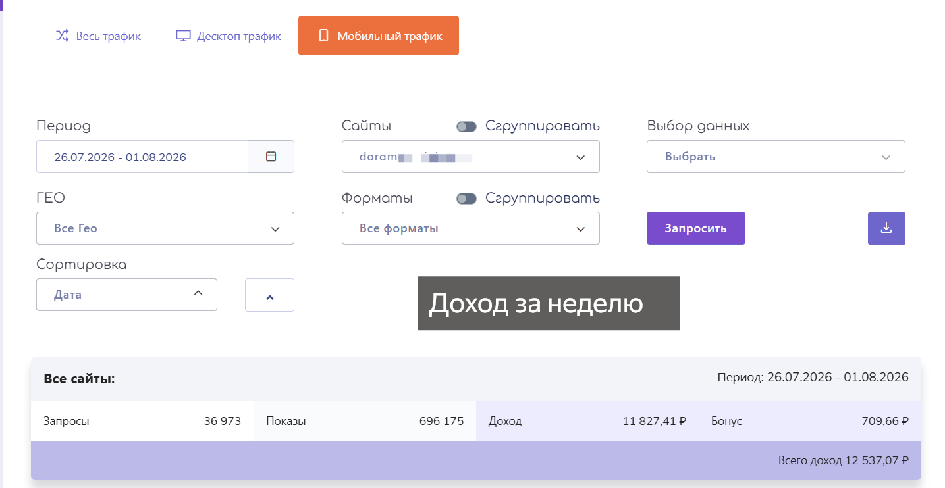This screenshot has width=945, height=488.
Task: Click the Период date range field
Action: click(142, 157)
